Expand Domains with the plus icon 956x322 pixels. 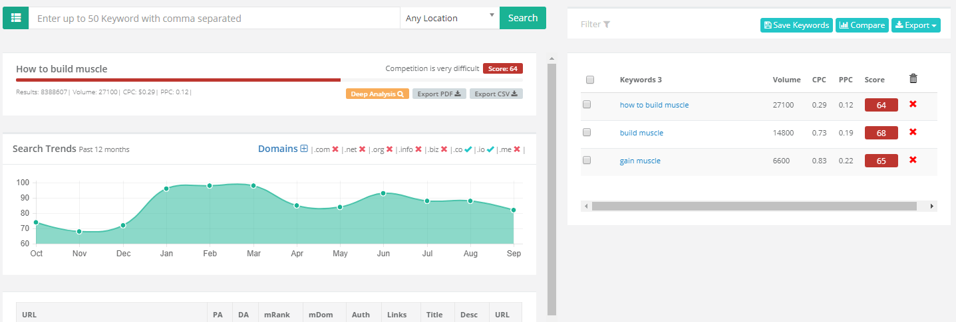(x=304, y=149)
